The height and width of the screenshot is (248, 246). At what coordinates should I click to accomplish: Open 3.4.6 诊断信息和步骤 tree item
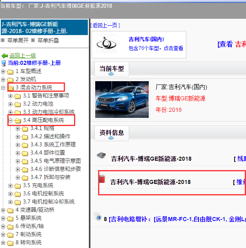[x=56, y=169]
